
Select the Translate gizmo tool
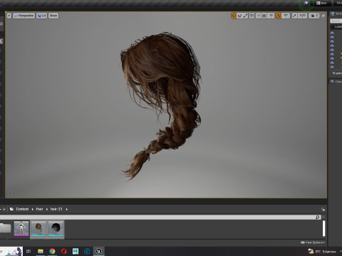tap(234, 16)
